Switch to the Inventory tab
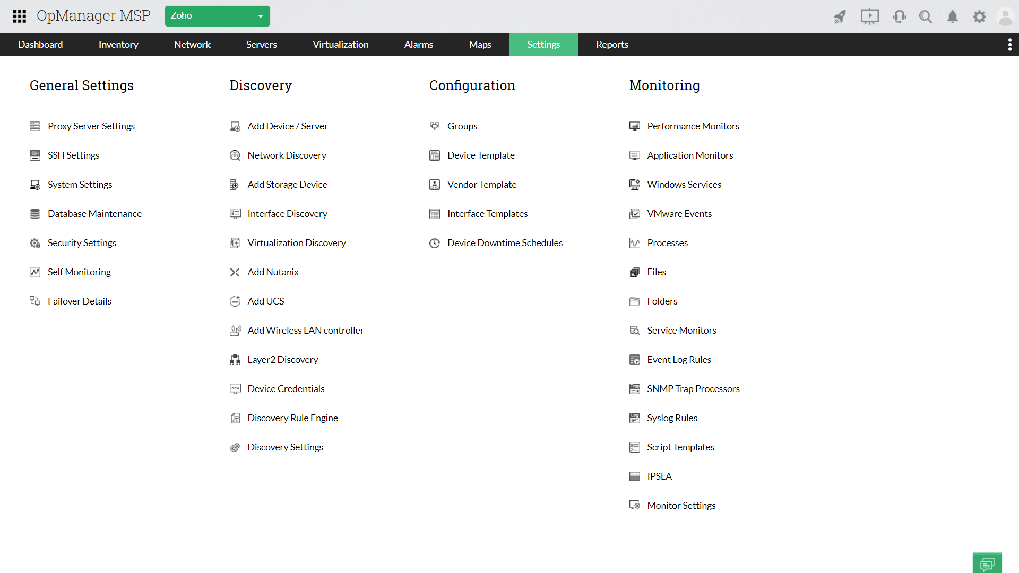1019x573 pixels. [x=118, y=45]
